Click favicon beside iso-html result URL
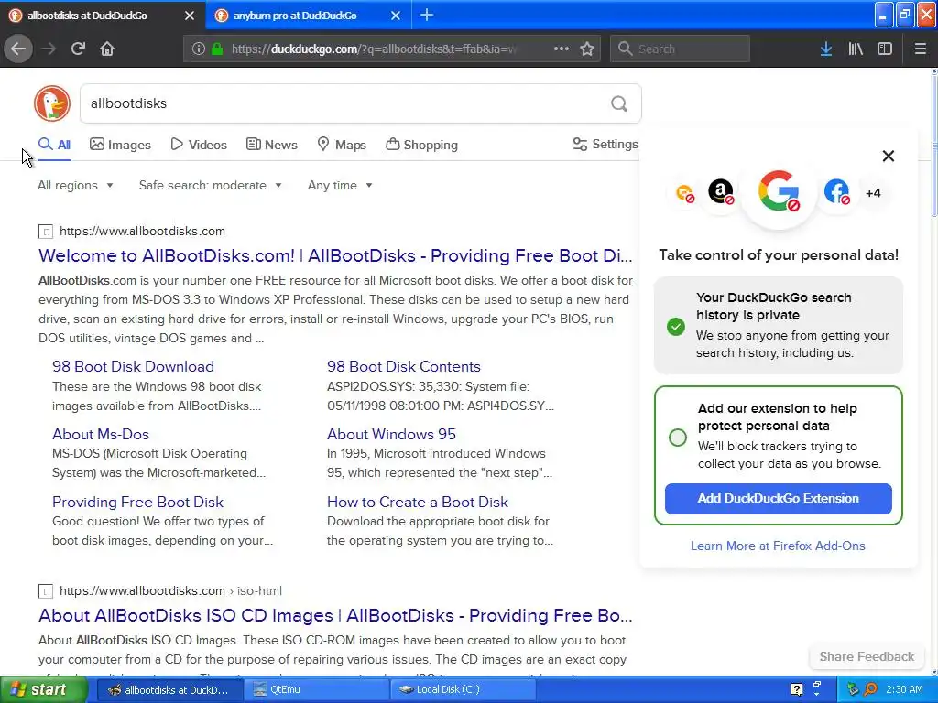Viewport: 938px width, 703px height. pos(46,591)
